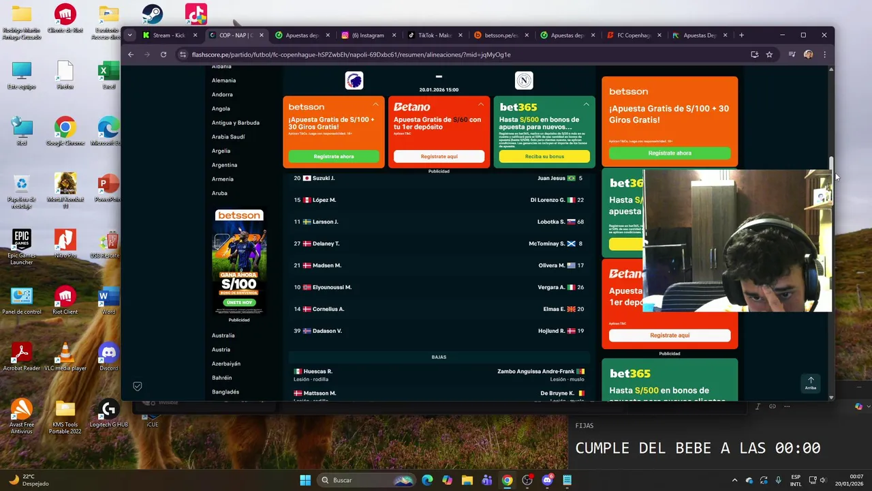
Task: Open a new browser tab
Action: pos(741,35)
